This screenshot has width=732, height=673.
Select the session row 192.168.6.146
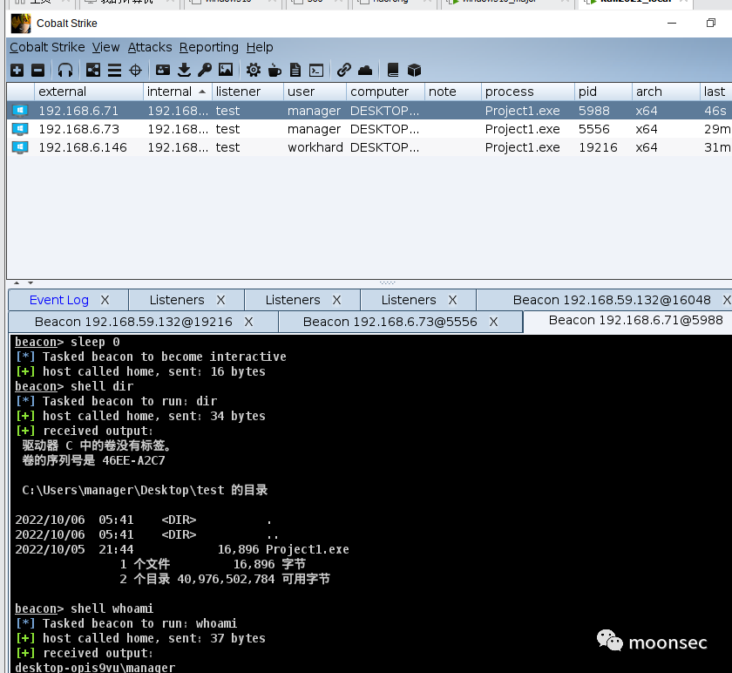click(x=369, y=147)
